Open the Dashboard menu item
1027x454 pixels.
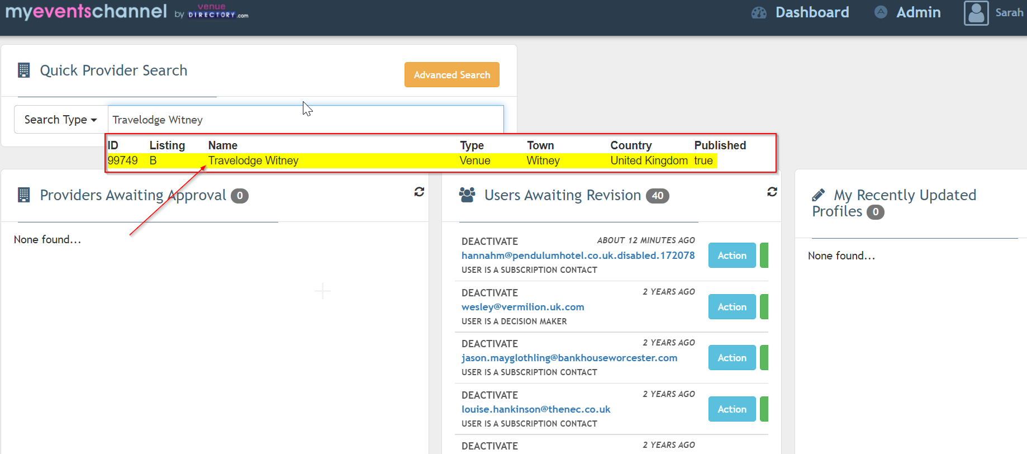[x=812, y=12]
